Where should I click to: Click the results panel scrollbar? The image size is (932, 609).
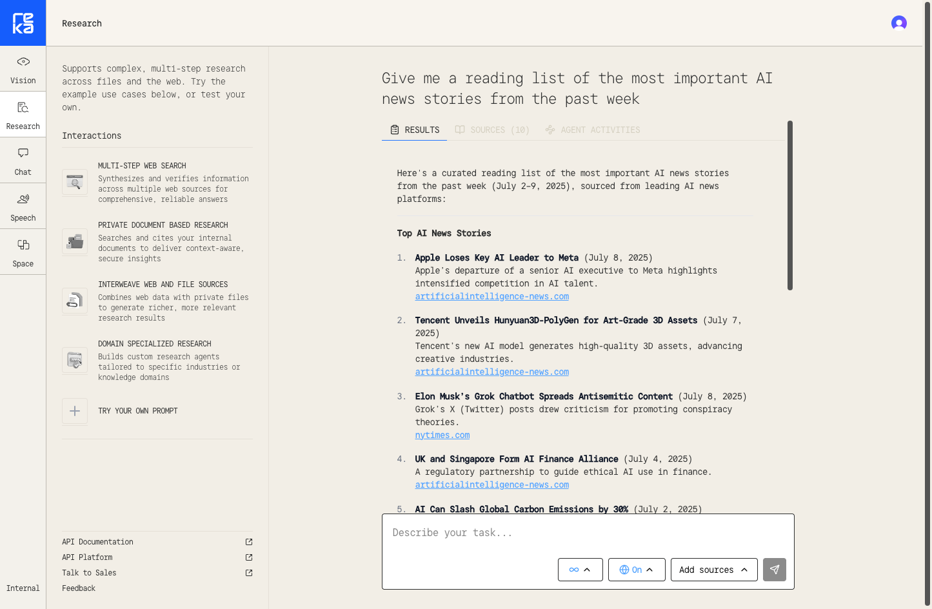[x=790, y=206]
